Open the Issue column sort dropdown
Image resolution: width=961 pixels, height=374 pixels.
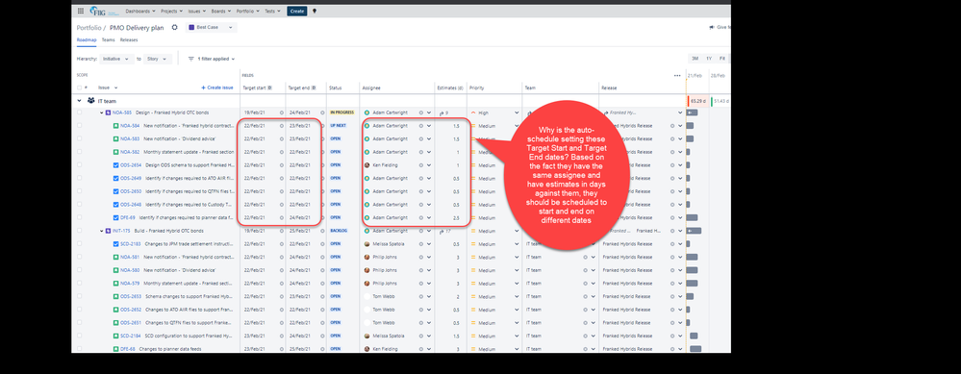click(115, 87)
